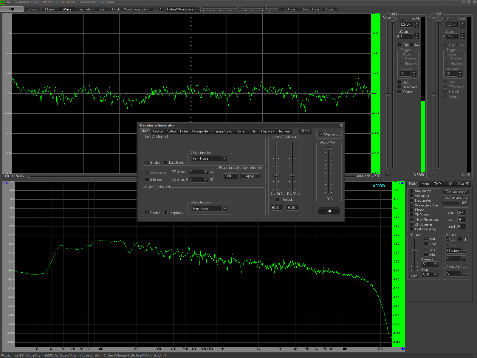The width and height of the screenshot is (477, 358).
Task: Click Apply for the phase setting
Action: (x=250, y=176)
